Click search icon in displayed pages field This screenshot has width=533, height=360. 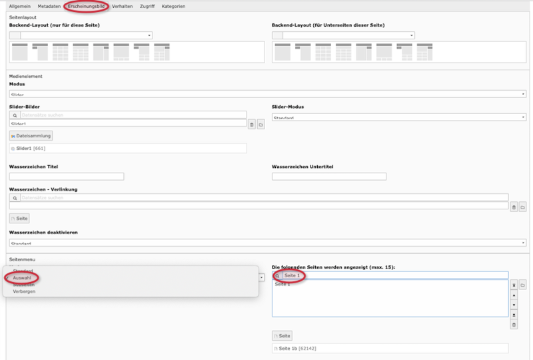click(277, 275)
